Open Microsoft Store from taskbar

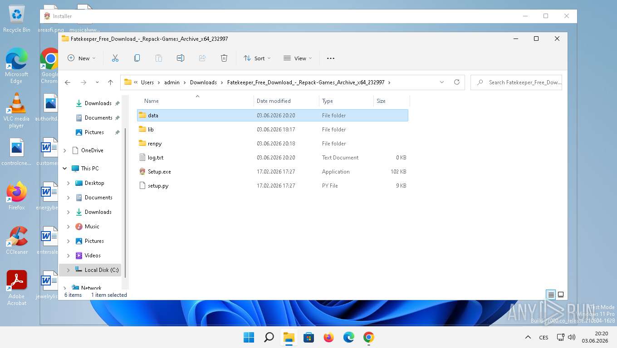(309, 338)
